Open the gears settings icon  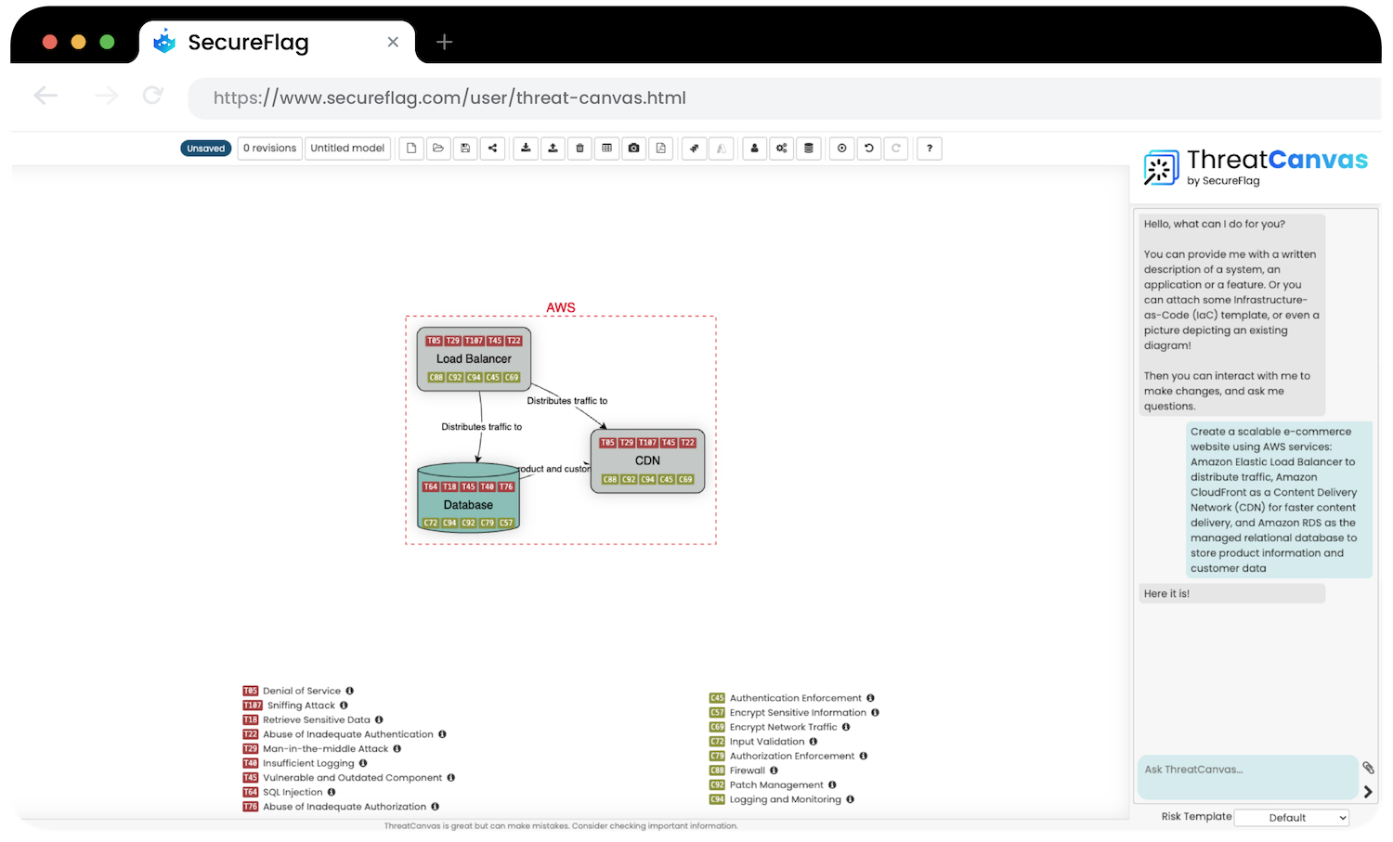pyautogui.click(x=781, y=149)
